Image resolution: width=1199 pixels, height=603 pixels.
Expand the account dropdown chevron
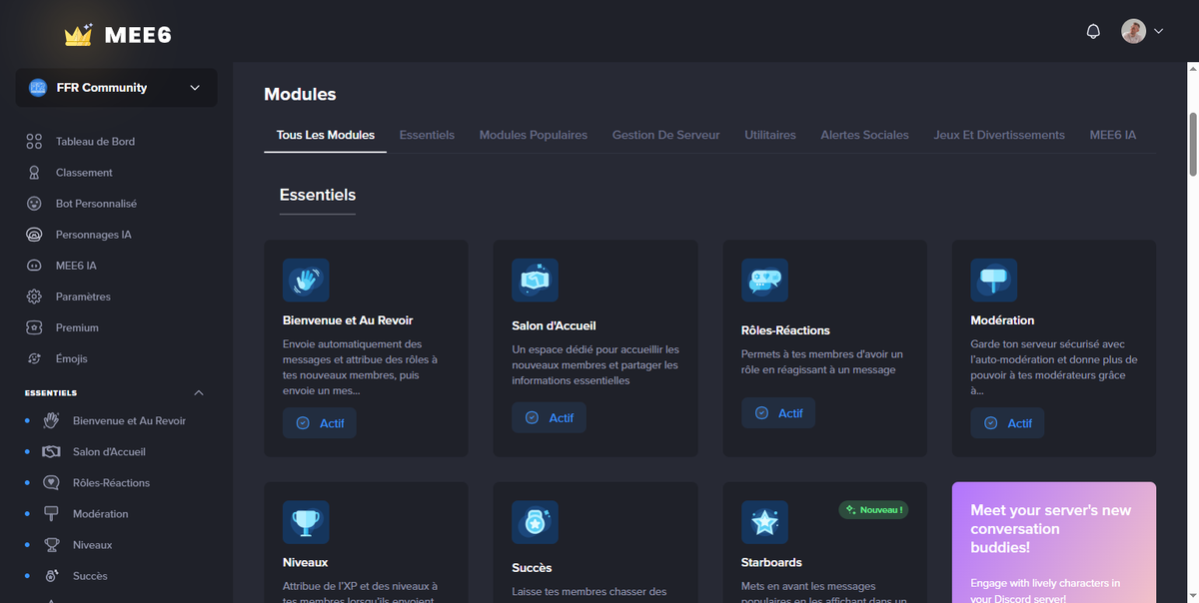point(1158,31)
